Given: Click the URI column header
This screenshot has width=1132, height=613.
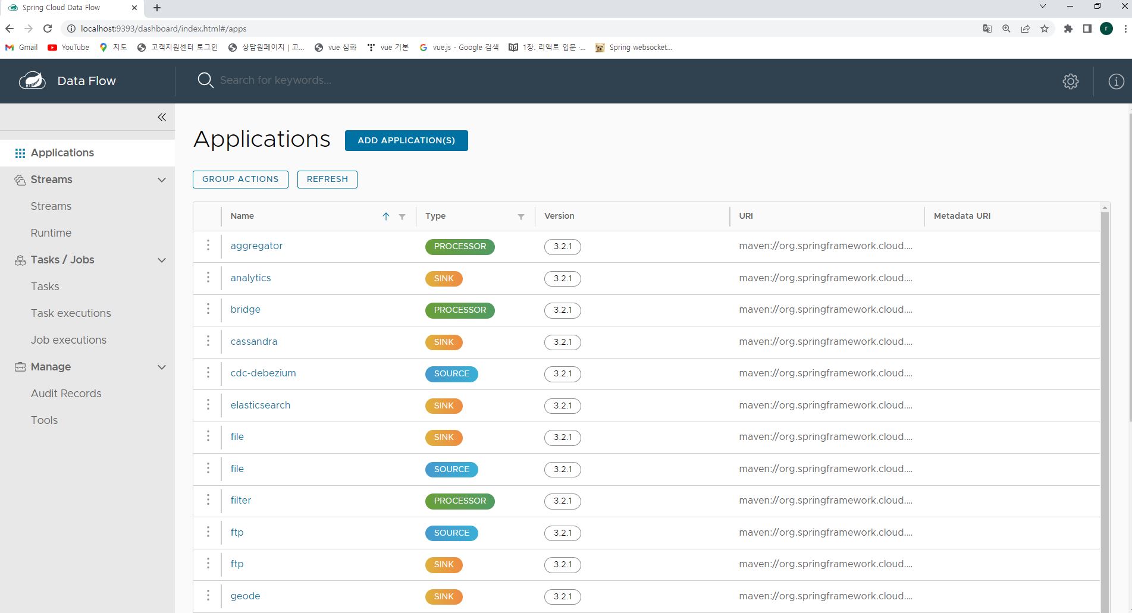Looking at the screenshot, I should [746, 216].
